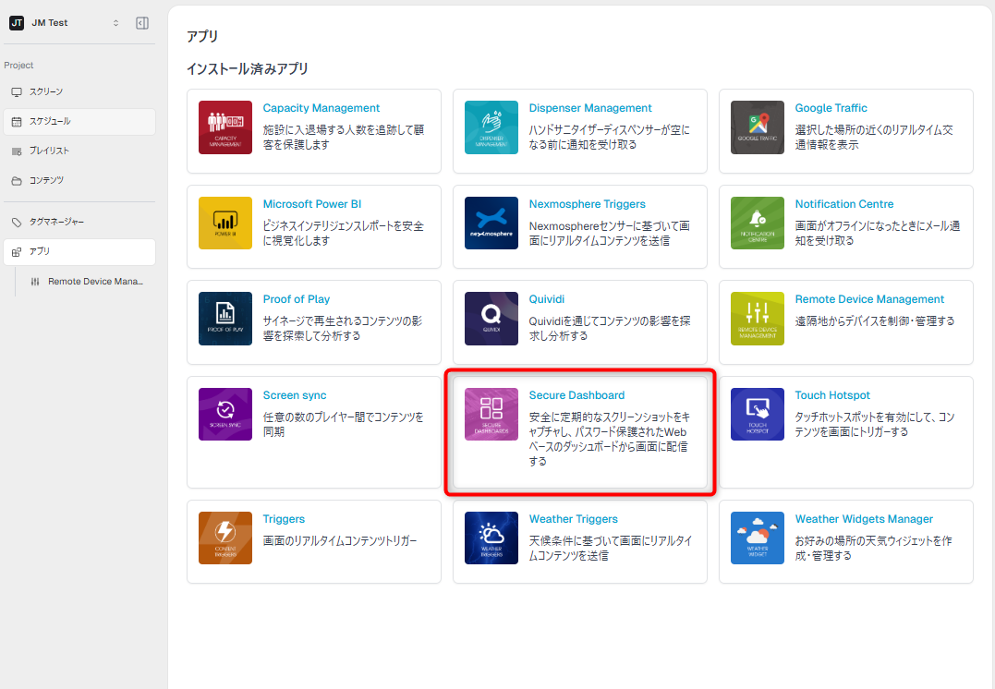Open the Capacity Management app icon
The height and width of the screenshot is (689, 995).
click(x=225, y=127)
